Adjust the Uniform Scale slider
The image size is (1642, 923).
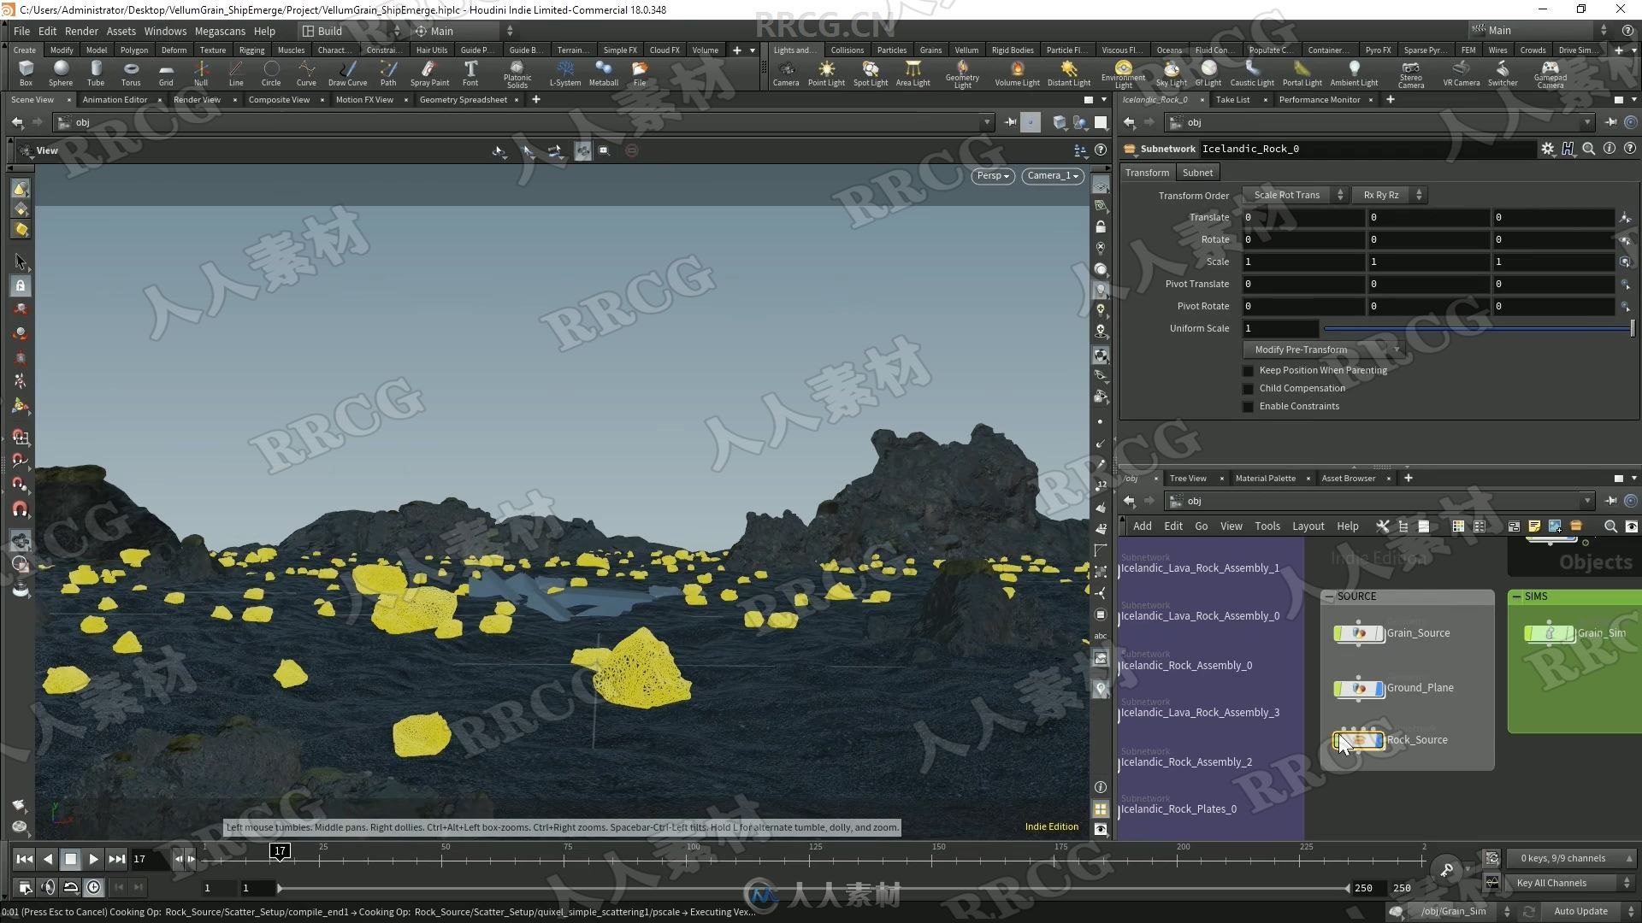[1478, 329]
